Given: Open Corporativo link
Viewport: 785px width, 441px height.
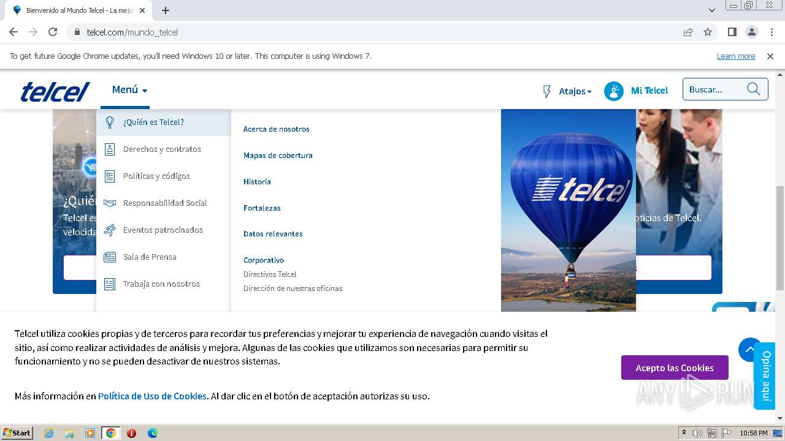Looking at the screenshot, I should 264,260.
